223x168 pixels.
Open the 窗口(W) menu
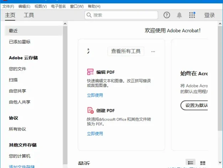pos(77,6)
